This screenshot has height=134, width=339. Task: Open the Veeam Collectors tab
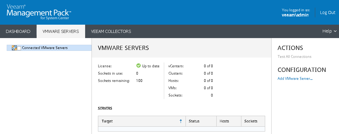pyautogui.click(x=111, y=31)
